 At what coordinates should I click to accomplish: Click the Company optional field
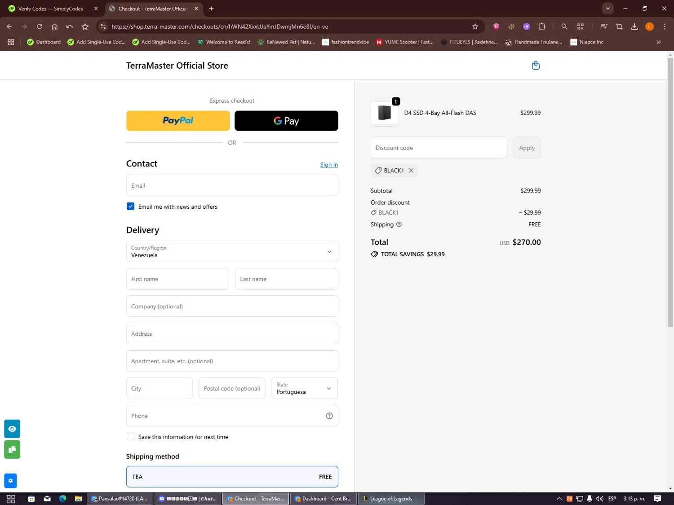232,306
